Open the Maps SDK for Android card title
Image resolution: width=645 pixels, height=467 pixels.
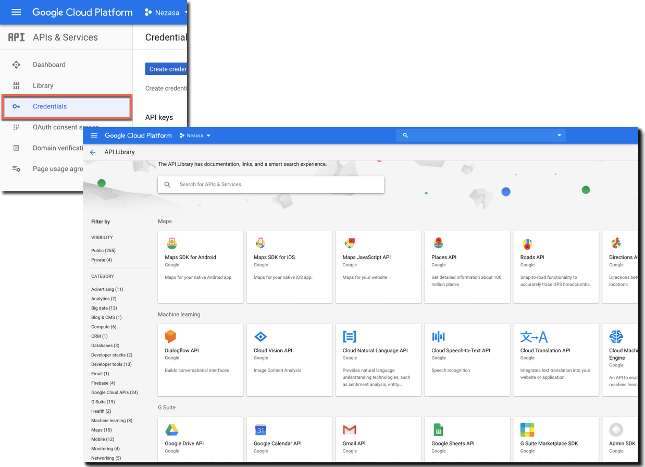tap(190, 257)
